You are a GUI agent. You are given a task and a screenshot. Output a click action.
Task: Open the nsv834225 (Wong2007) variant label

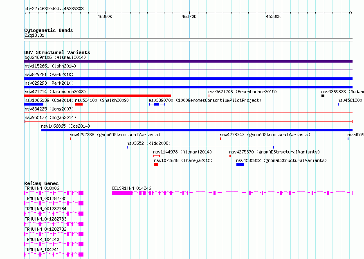[49, 109]
